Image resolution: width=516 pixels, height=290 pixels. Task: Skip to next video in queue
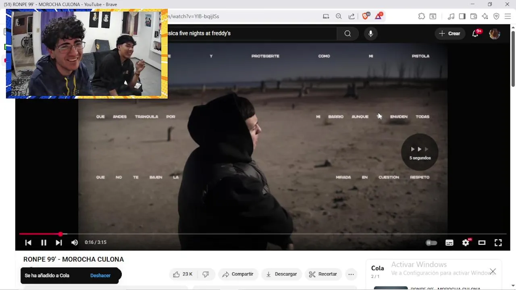[59, 242]
